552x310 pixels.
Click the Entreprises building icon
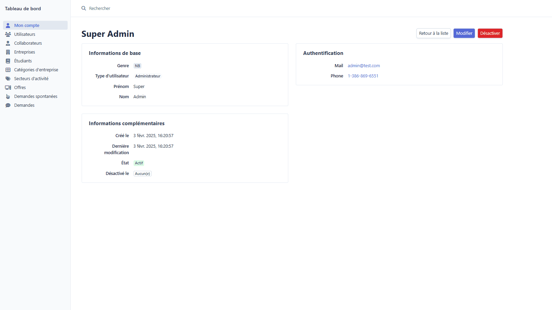[x=8, y=52]
